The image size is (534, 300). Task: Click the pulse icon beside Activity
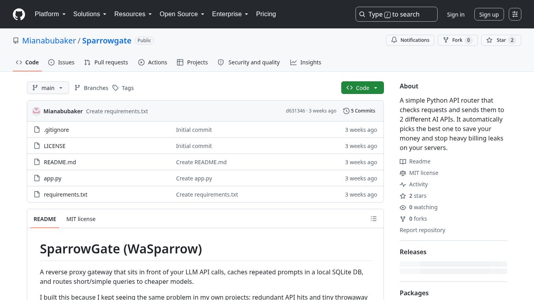(x=403, y=184)
